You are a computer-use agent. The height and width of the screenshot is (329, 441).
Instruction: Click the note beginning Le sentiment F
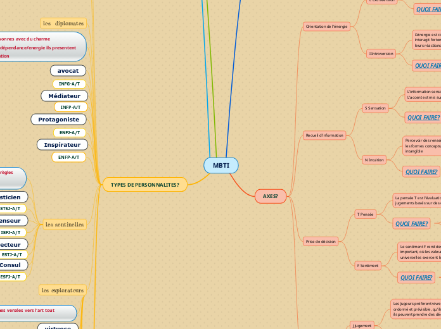coord(419,252)
